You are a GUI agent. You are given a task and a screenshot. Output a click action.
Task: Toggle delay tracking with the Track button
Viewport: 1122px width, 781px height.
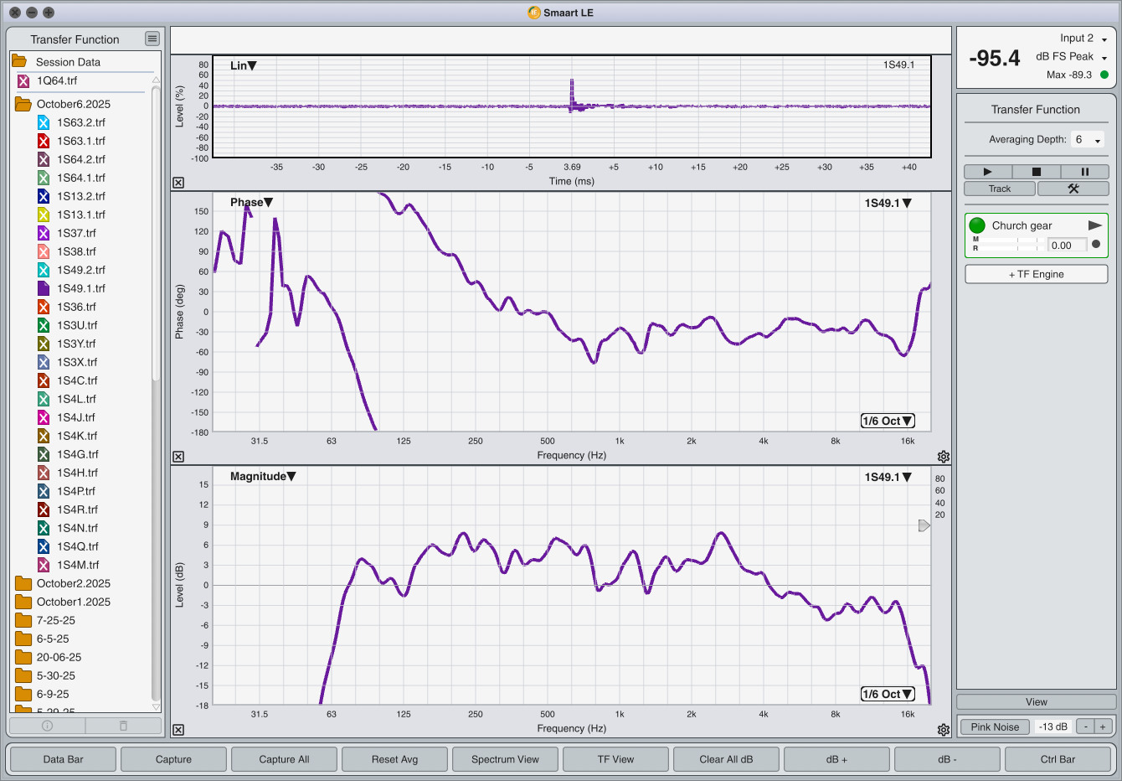(x=1000, y=189)
